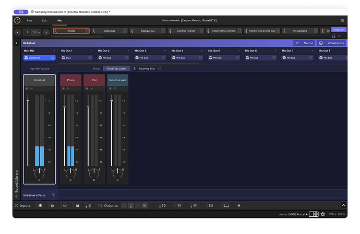The image size is (360, 234).
Task: Toggle the R button on Mix Out 1
Action: [91, 51]
